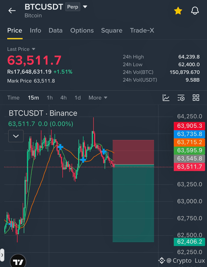Image resolution: width=207 pixels, height=267 pixels.
Task: Click the blue 63,735.8 price label
Action: 189,134
